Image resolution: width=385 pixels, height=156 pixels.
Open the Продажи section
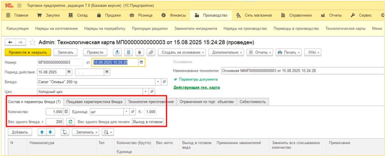pyautogui.click(x=109, y=15)
